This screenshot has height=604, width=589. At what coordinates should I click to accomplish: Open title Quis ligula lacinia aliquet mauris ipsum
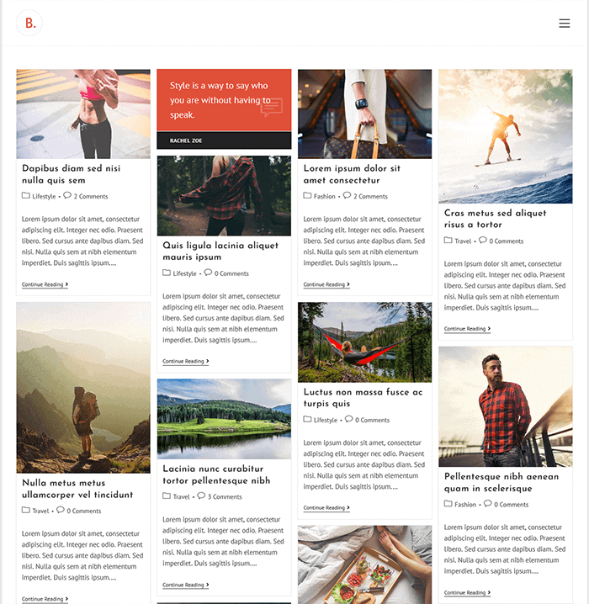click(220, 252)
